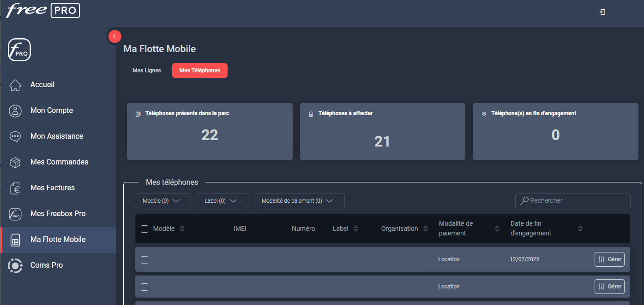Click the Mon Assistance chat bubble icon
The height and width of the screenshot is (305, 644).
pyautogui.click(x=15, y=136)
